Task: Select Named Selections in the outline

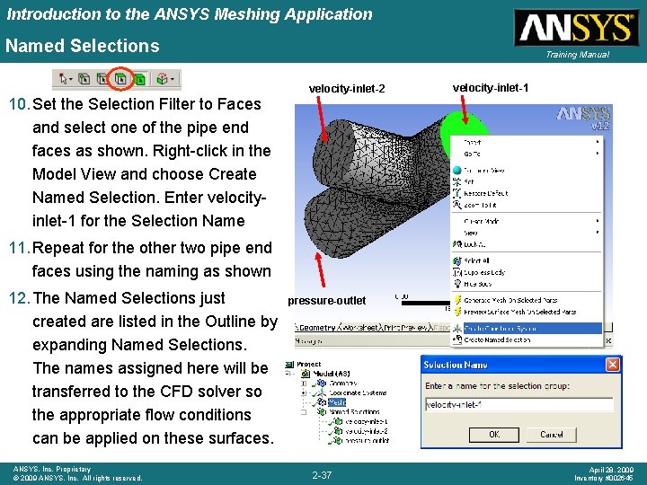Action: point(354,411)
